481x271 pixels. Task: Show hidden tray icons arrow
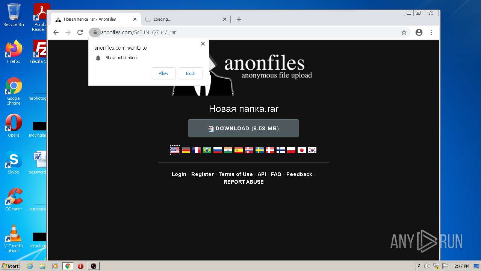(419, 266)
